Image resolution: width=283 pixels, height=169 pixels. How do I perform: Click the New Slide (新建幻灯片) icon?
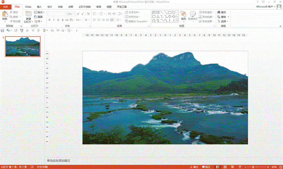[x=28, y=15]
